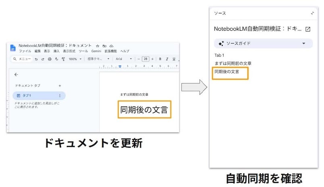Click the Tab 1 label in source panel
The image size is (324, 187).
click(219, 55)
